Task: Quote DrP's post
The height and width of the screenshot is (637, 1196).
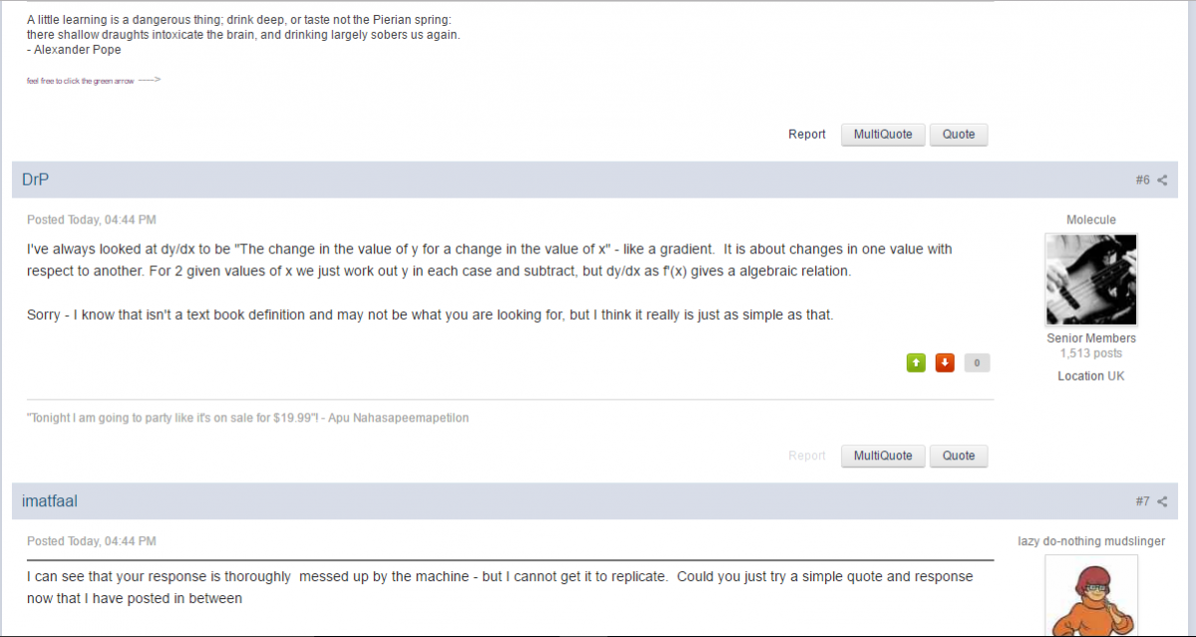Action: coord(958,456)
